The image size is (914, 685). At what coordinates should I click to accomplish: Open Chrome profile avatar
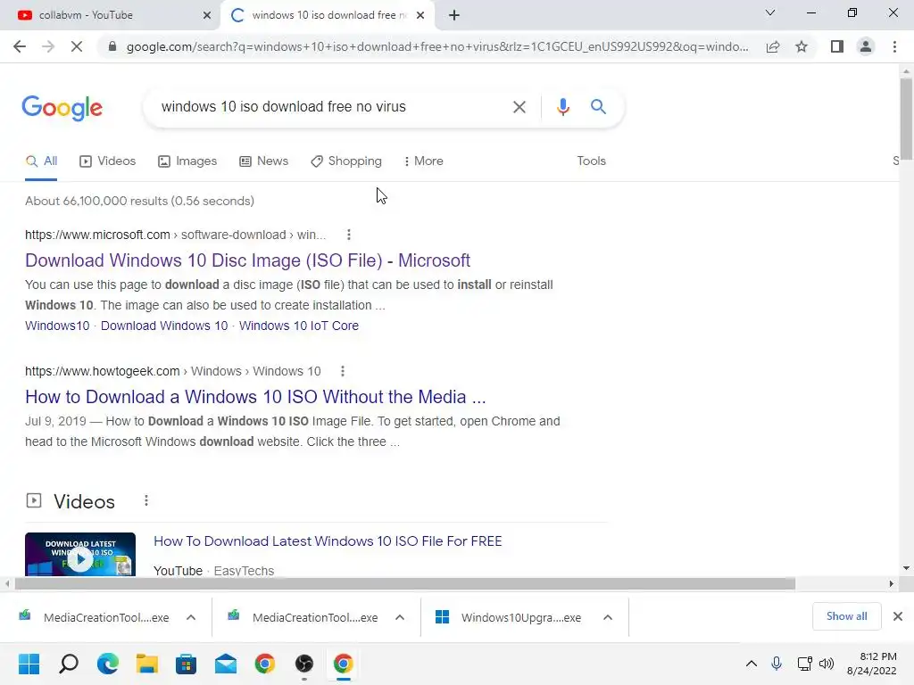pyautogui.click(x=866, y=46)
